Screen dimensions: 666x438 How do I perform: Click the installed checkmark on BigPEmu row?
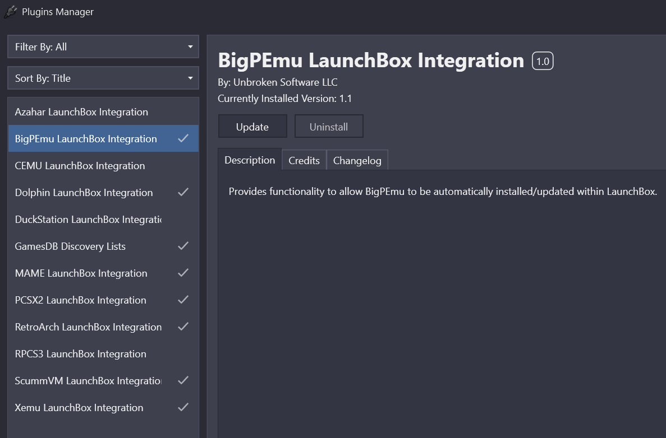pos(183,138)
